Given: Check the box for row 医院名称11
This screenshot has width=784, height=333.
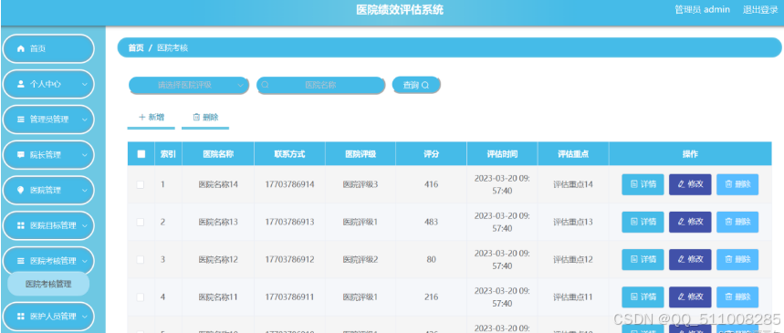Looking at the screenshot, I should 141,297.
